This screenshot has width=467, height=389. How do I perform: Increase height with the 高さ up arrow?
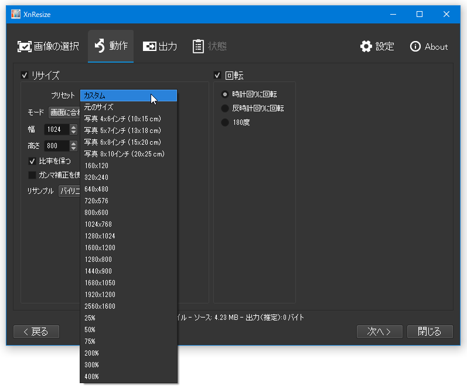click(x=74, y=144)
